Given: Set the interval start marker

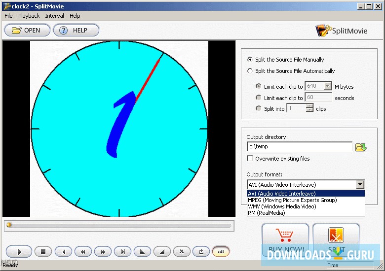Looking at the screenshot, I should click(143, 251).
